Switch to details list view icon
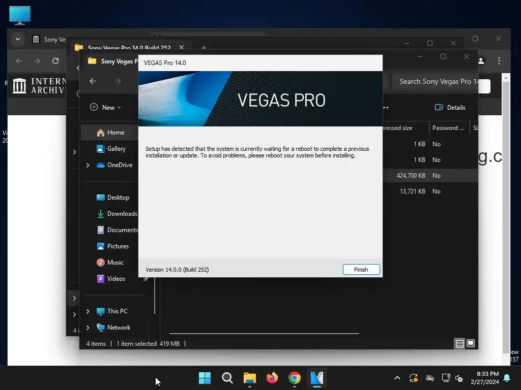 [459, 344]
